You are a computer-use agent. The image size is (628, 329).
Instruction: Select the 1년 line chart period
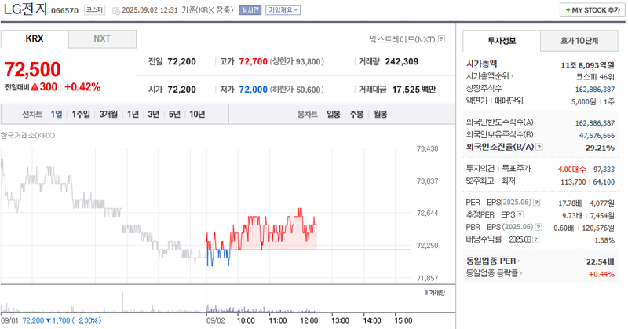pyautogui.click(x=133, y=114)
